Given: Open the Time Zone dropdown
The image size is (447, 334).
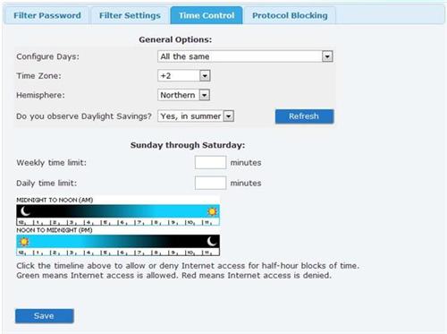Looking at the screenshot, I should coord(184,76).
